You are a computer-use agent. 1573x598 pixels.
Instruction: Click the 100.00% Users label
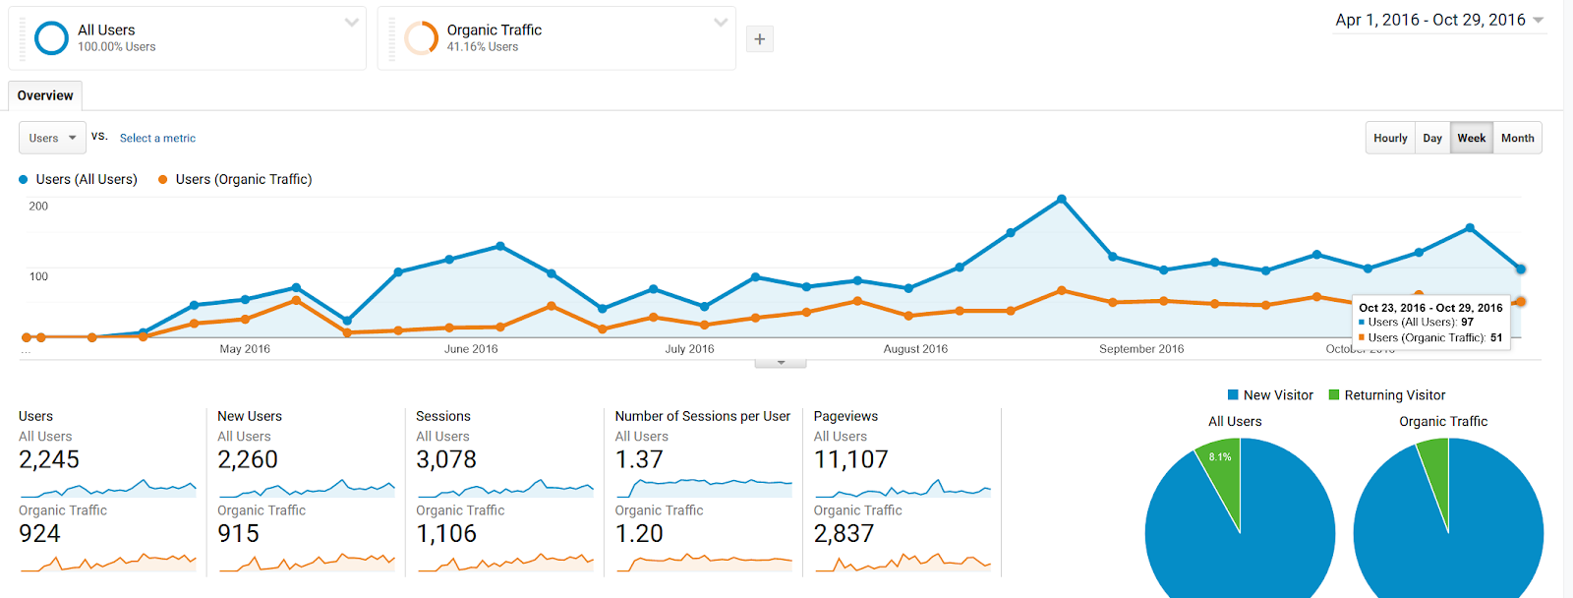tap(117, 47)
